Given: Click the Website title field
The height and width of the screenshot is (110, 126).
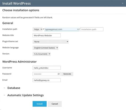Looking at the screenshot, I should click(47, 35).
